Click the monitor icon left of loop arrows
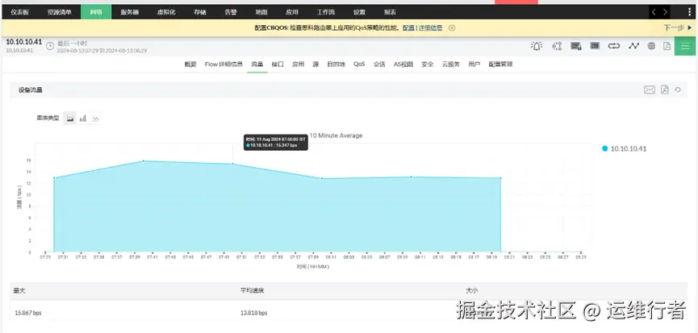Image resolution: width=698 pixels, height=333 pixels. [x=594, y=46]
